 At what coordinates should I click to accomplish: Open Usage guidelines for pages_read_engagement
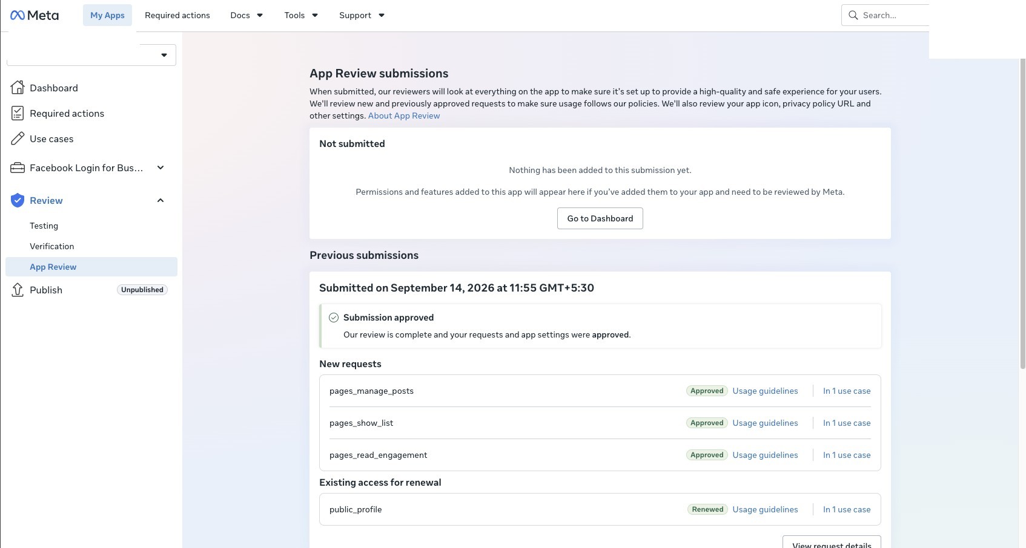[x=765, y=455]
